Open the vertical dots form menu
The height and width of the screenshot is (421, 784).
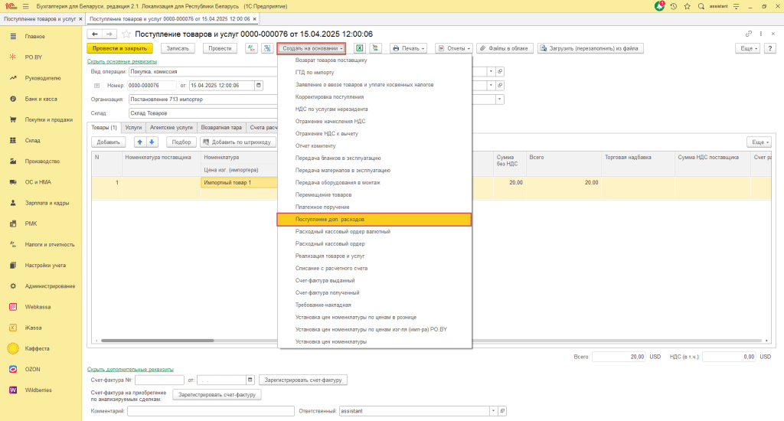click(761, 34)
